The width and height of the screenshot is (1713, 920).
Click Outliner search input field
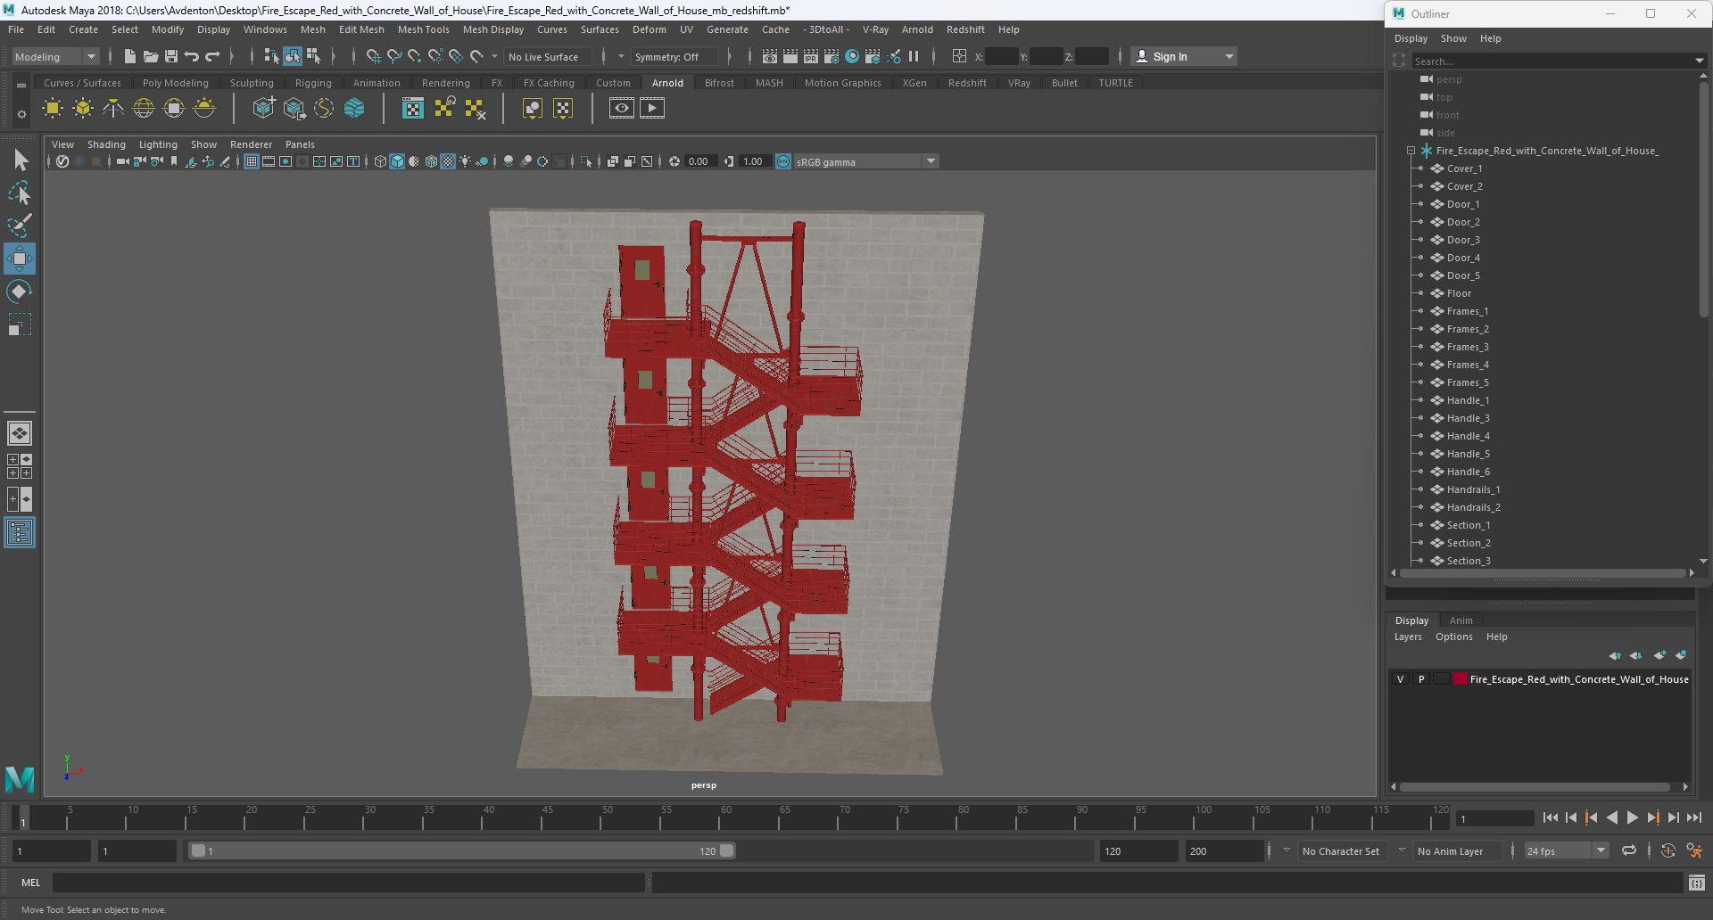[1551, 62]
